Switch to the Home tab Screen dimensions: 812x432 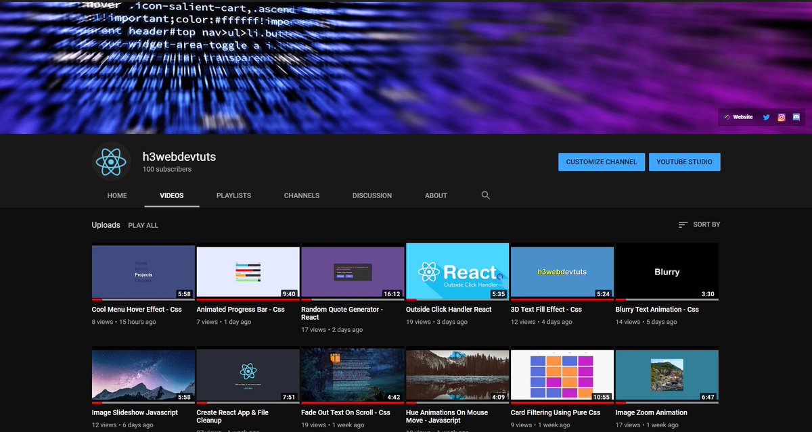click(x=117, y=195)
